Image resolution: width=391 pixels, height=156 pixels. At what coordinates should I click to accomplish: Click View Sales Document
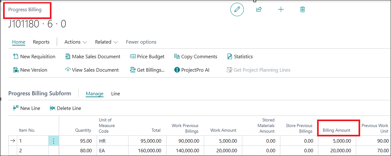click(92, 70)
